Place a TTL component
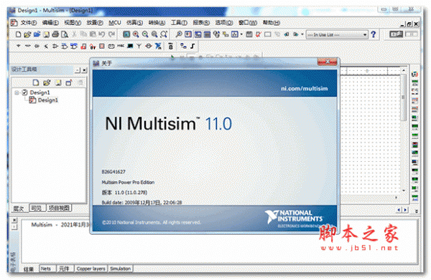 [65, 46]
